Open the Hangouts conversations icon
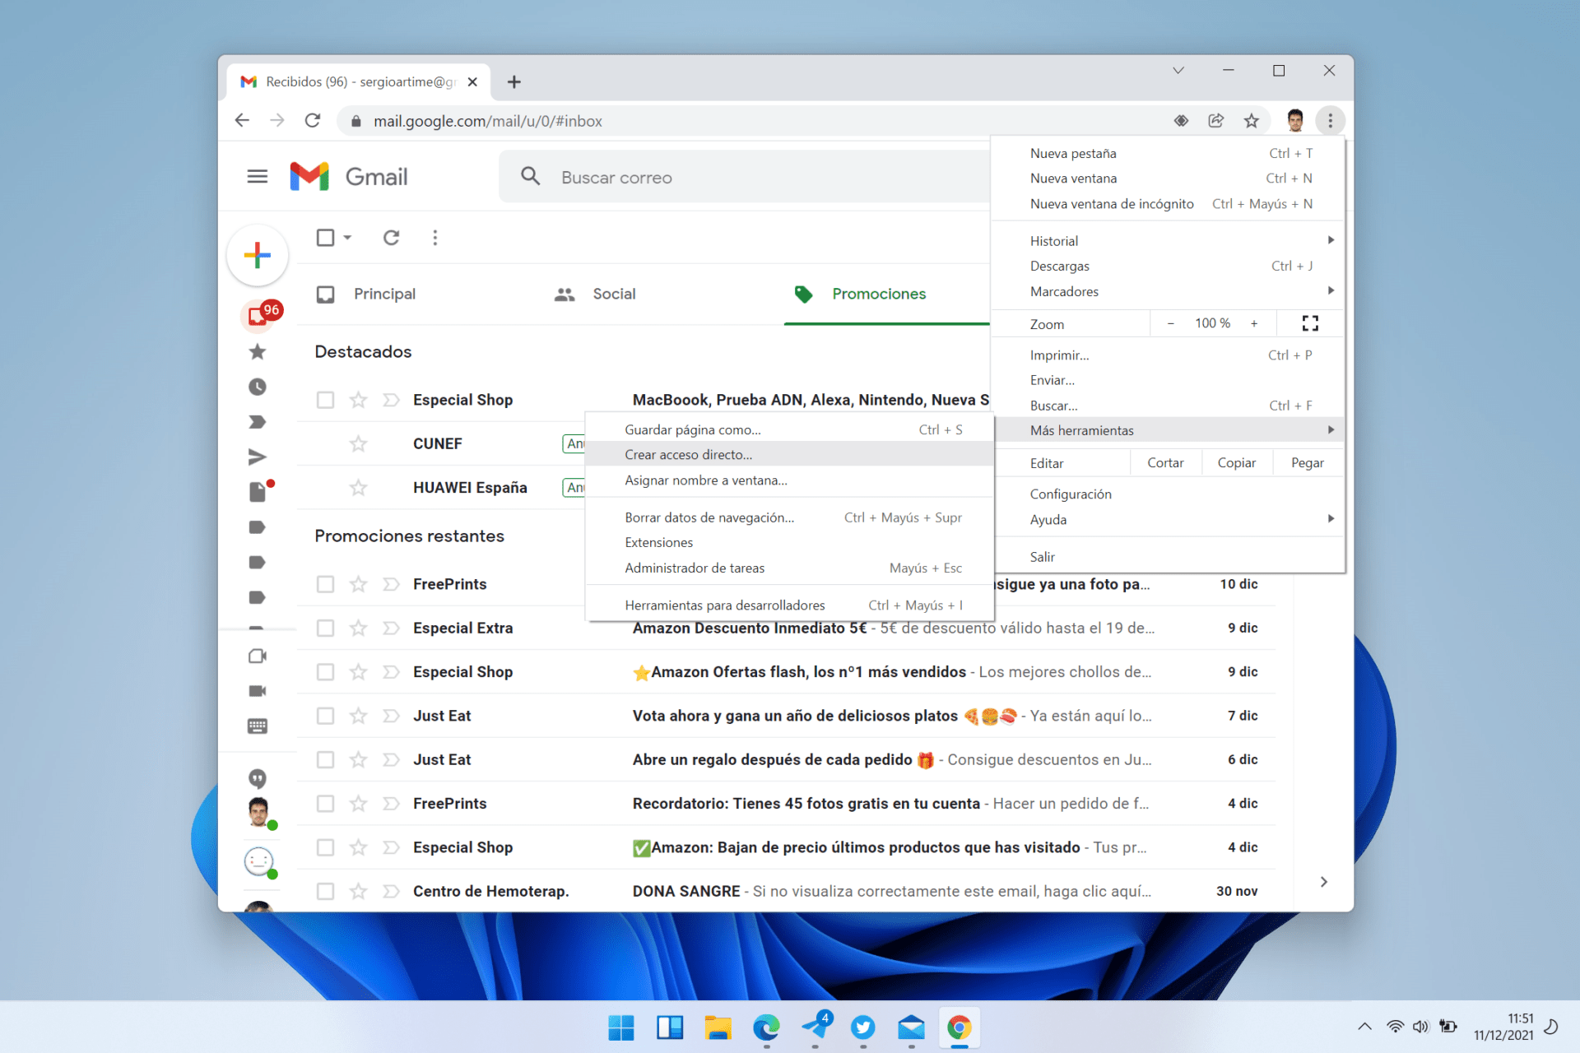This screenshot has height=1053, width=1580. tap(258, 777)
